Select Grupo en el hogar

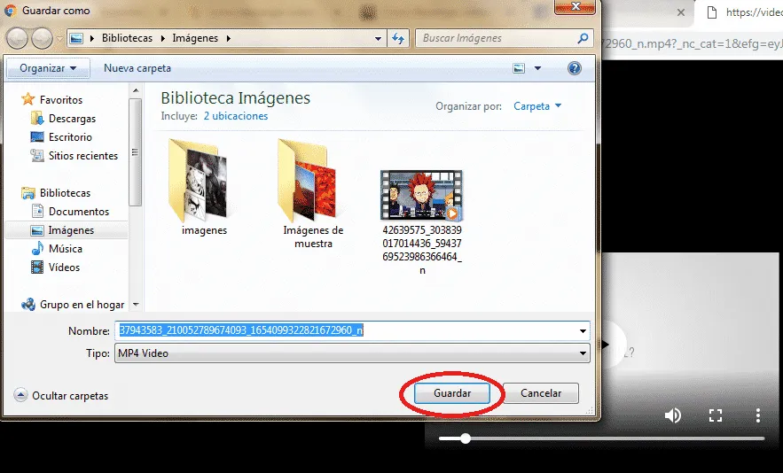tap(82, 305)
